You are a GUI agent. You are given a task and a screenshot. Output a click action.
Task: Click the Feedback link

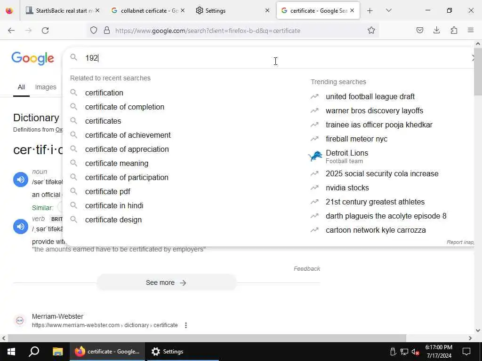coord(307,268)
